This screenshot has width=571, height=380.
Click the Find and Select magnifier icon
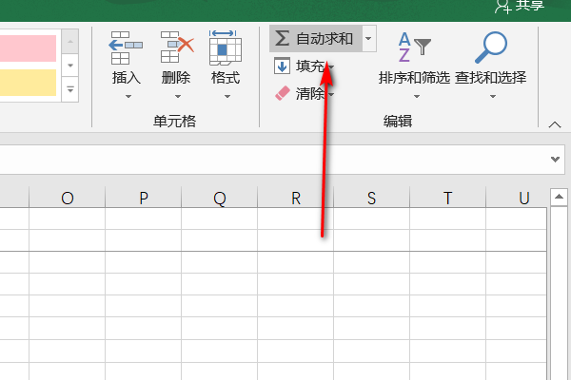coord(491,47)
